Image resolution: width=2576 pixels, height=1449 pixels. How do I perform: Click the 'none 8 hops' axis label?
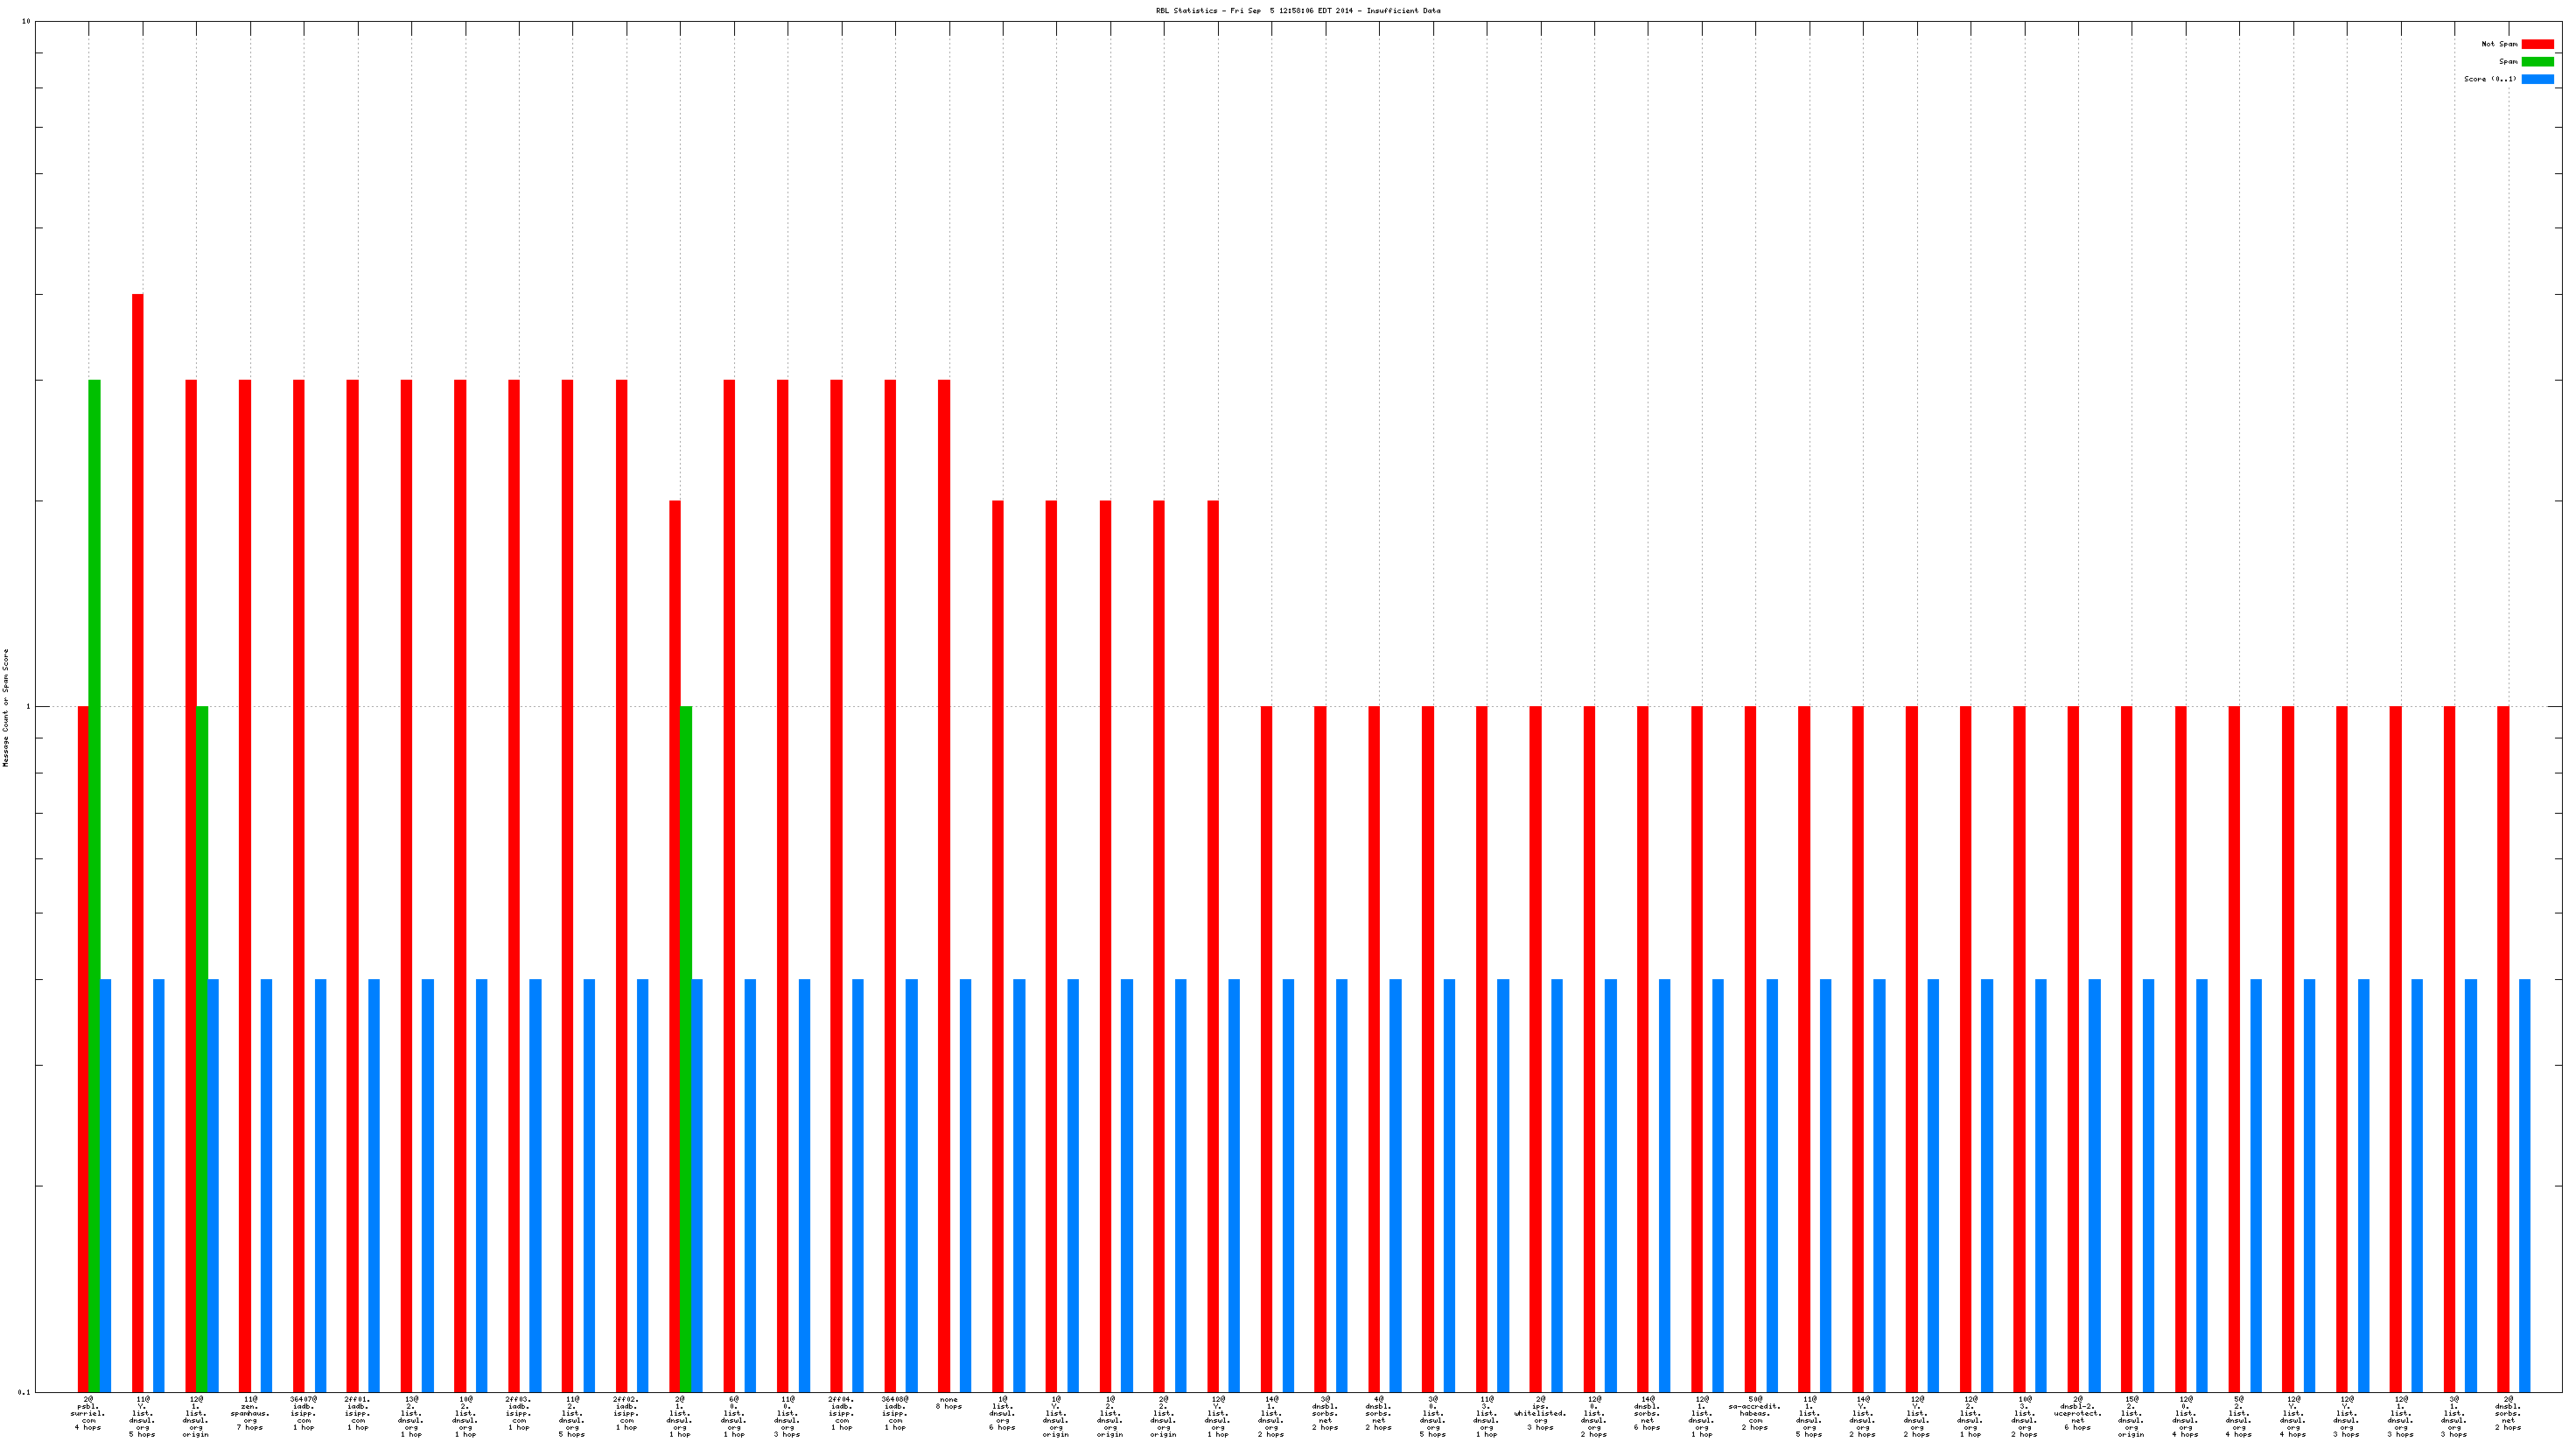pyautogui.click(x=948, y=1403)
